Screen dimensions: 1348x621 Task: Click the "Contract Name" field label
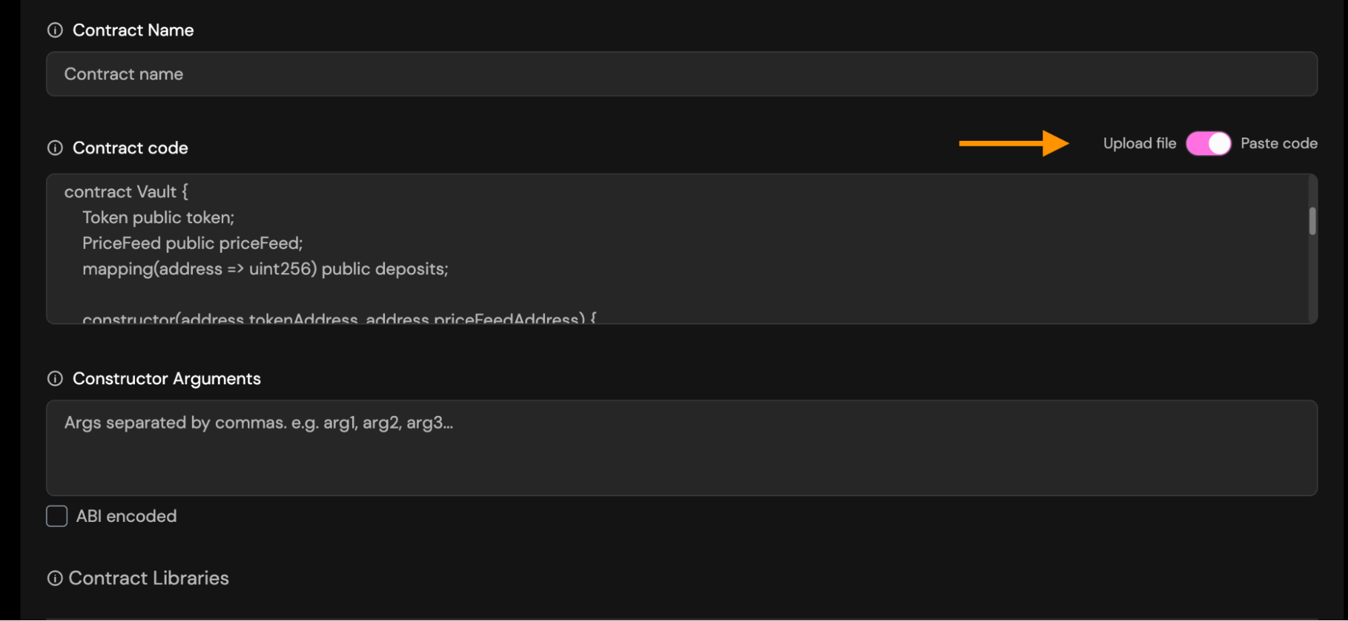(133, 30)
